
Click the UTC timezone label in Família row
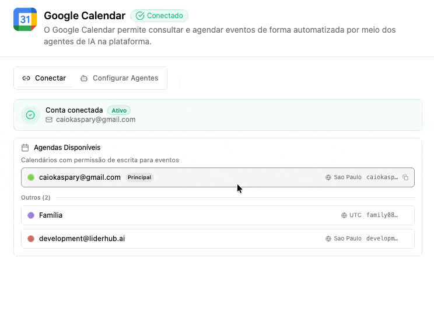point(355,215)
